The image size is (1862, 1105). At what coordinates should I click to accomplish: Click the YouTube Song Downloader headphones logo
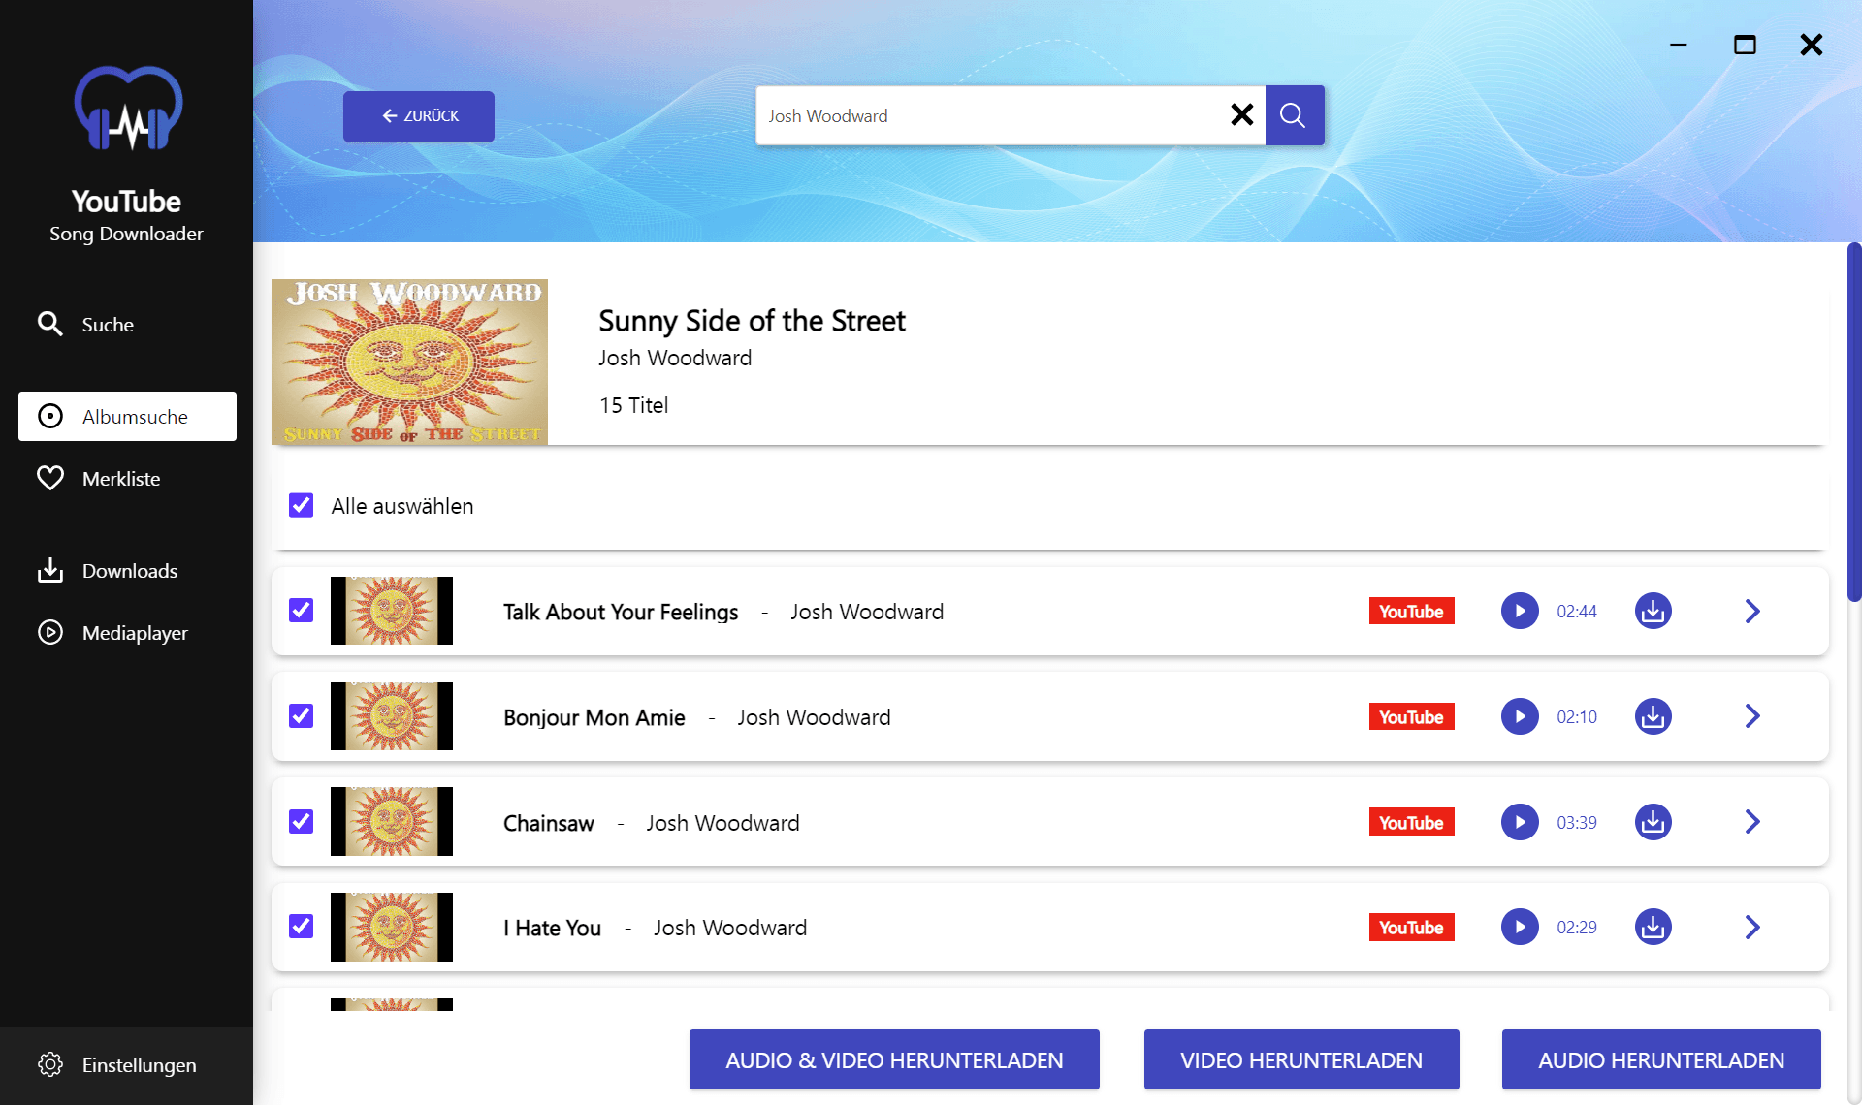pos(128,109)
